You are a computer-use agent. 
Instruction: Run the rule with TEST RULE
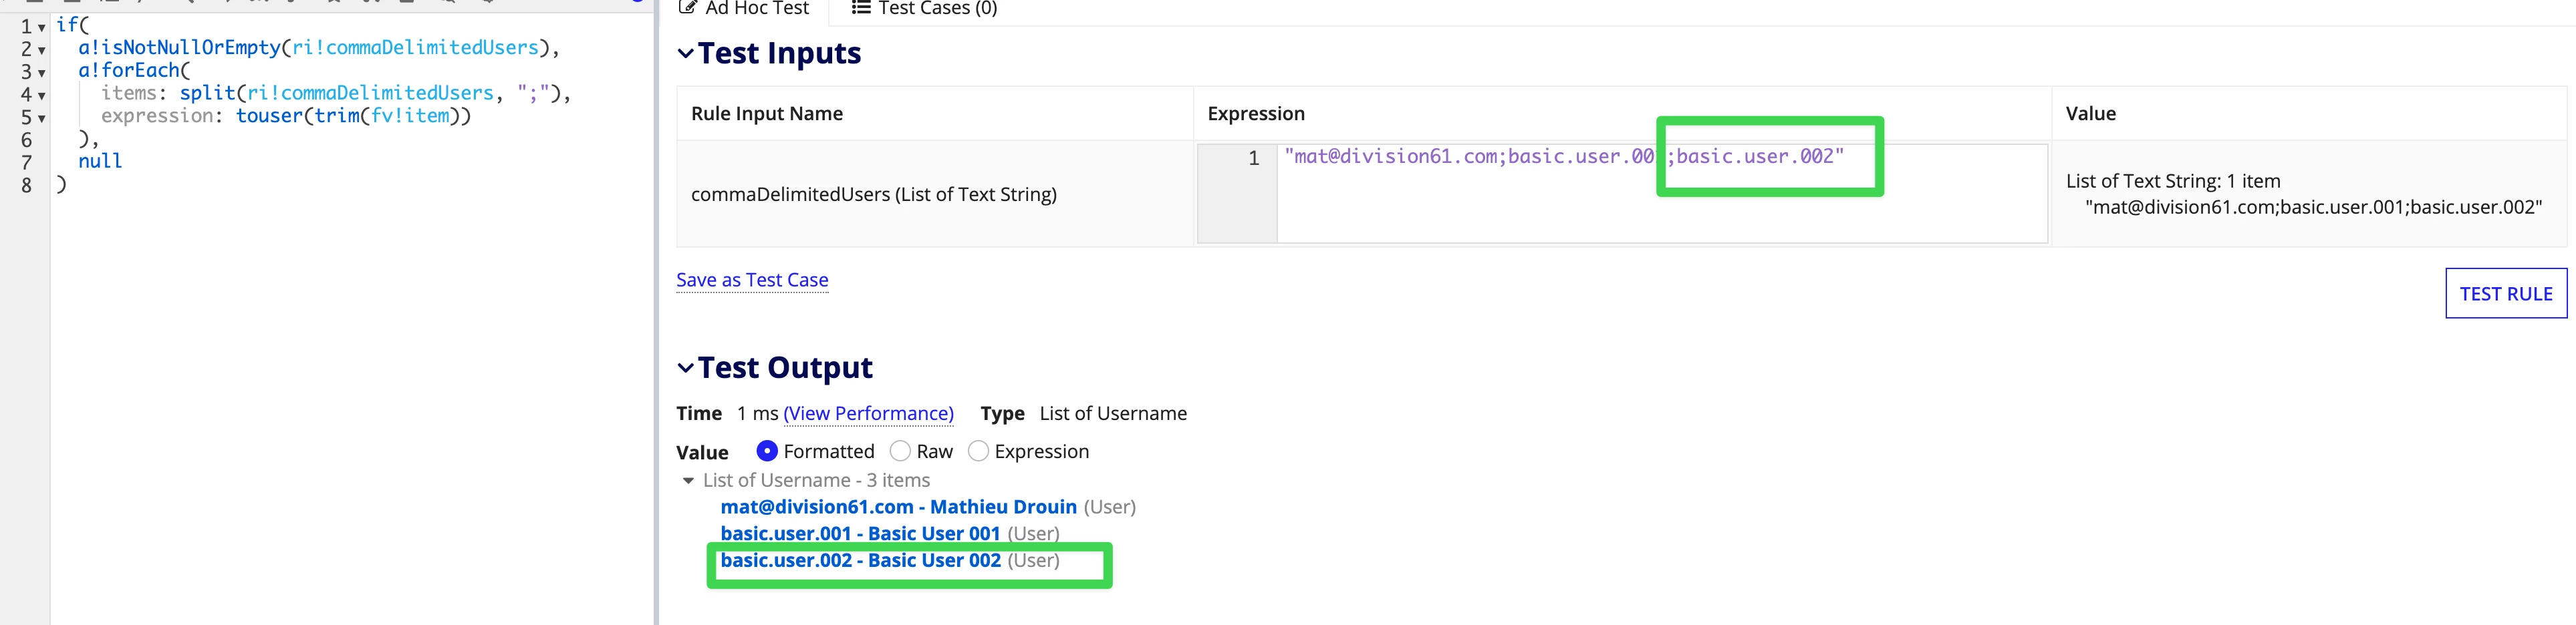(2505, 294)
